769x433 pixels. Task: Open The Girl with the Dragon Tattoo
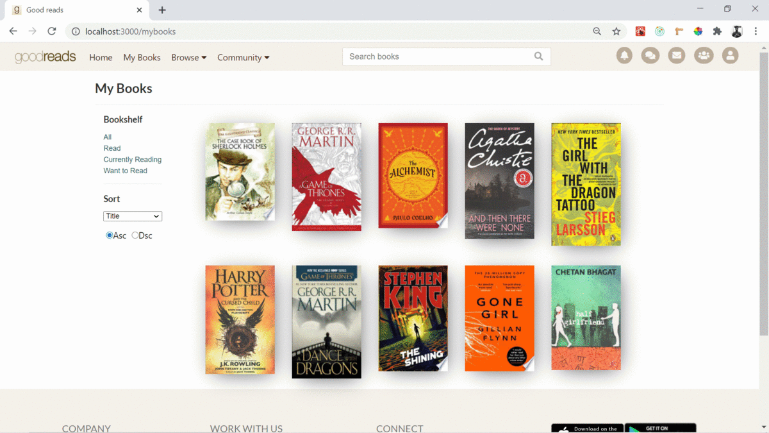coord(586,185)
